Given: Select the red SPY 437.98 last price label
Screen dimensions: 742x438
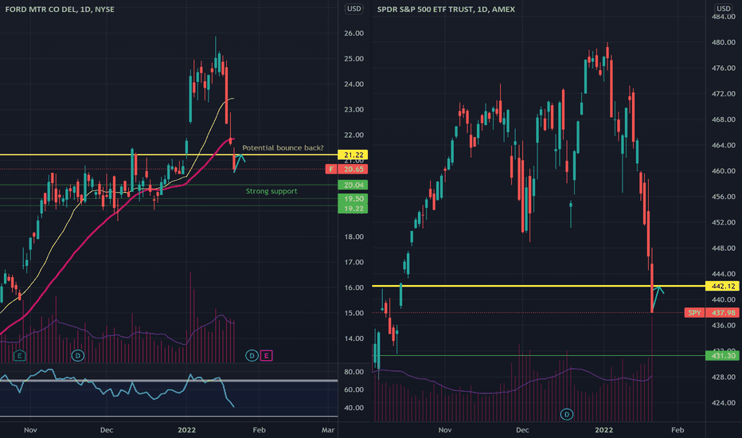Looking at the screenshot, I should (x=713, y=312).
